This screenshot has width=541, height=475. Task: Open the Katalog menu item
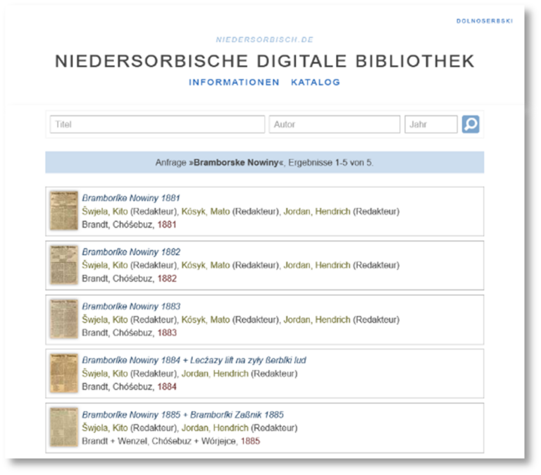[315, 82]
